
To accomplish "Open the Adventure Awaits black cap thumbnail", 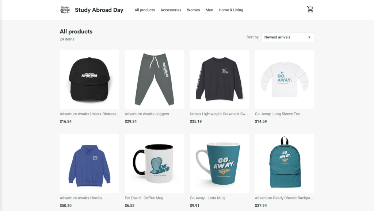I will [89, 79].
